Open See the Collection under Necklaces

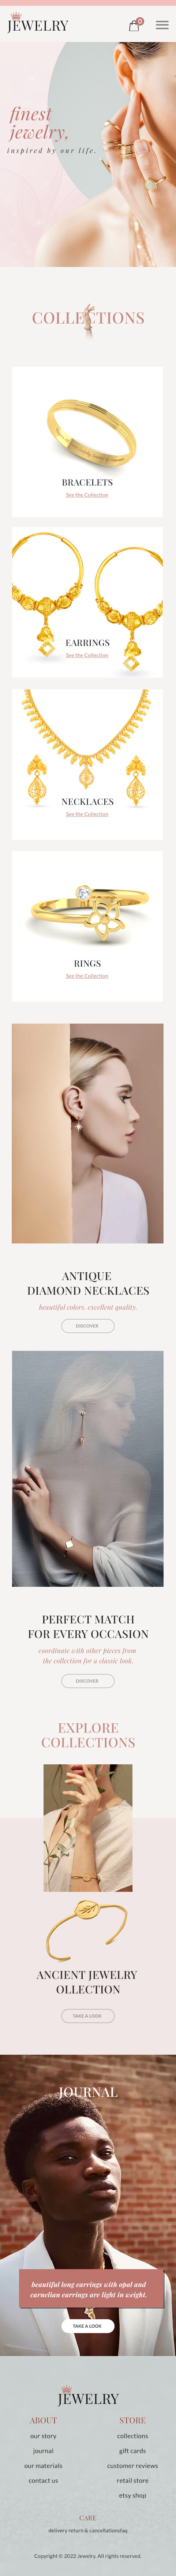coord(87,814)
